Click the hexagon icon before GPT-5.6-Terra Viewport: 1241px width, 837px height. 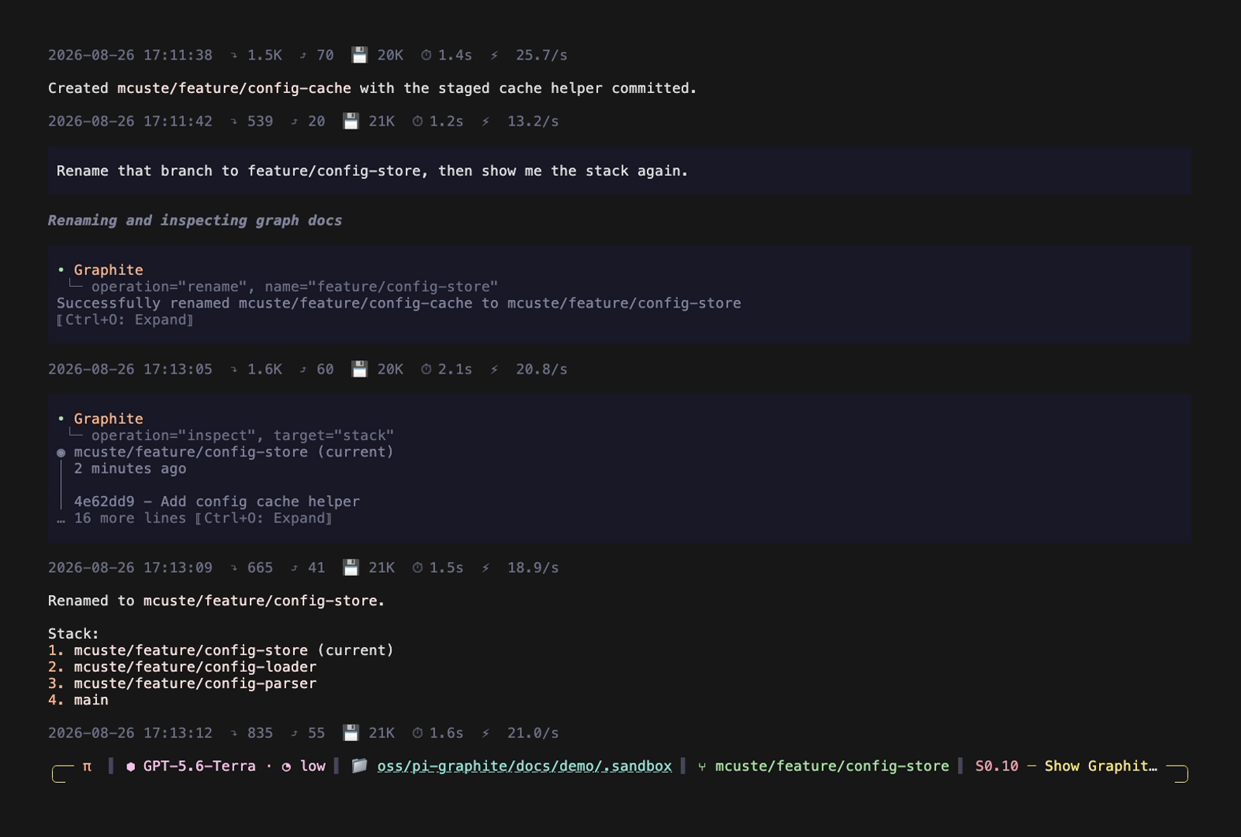coord(130,766)
